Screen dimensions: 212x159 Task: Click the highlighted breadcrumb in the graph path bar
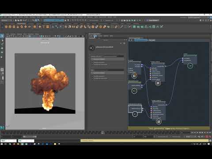click(141, 40)
